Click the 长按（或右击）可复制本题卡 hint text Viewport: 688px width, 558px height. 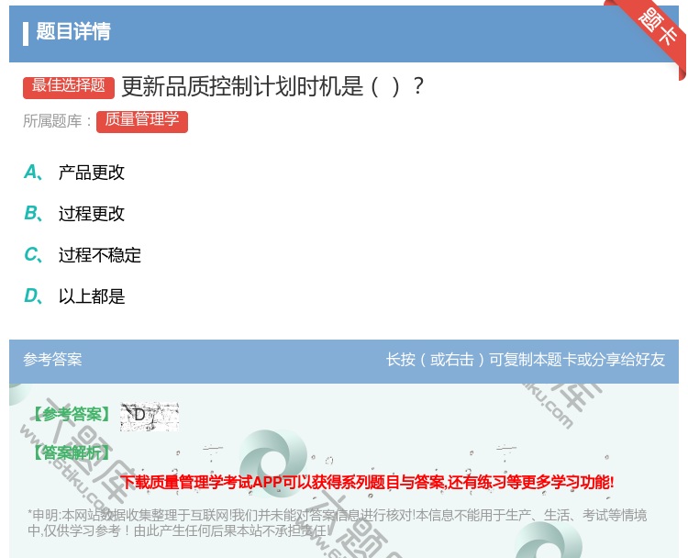pyautogui.click(x=526, y=360)
